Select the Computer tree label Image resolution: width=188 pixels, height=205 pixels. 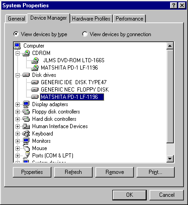click(x=34, y=46)
